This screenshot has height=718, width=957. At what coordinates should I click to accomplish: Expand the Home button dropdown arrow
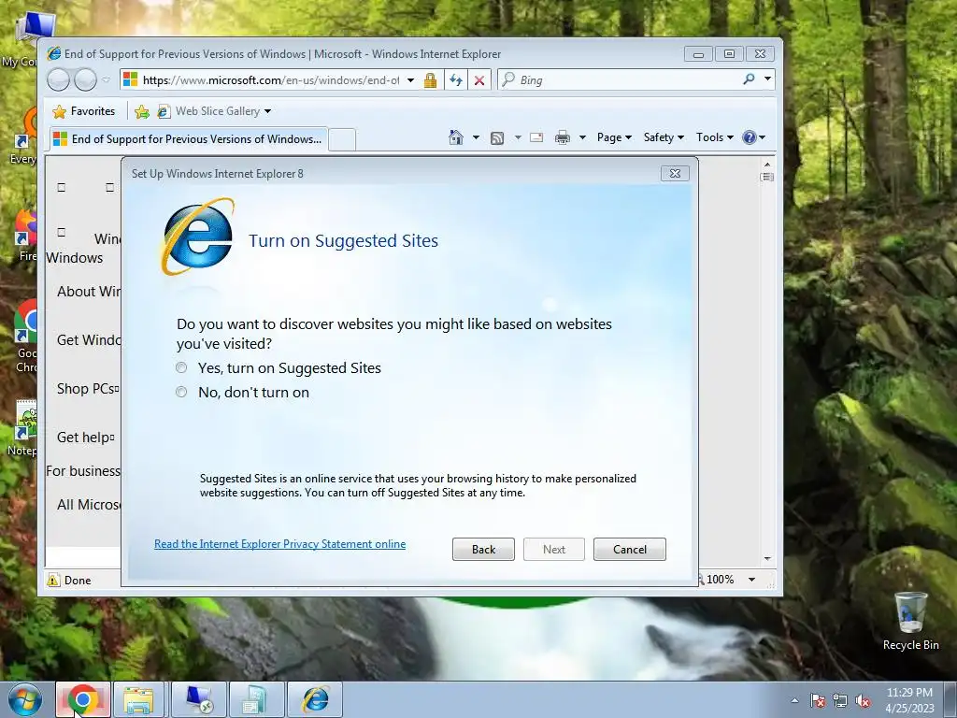(x=476, y=137)
